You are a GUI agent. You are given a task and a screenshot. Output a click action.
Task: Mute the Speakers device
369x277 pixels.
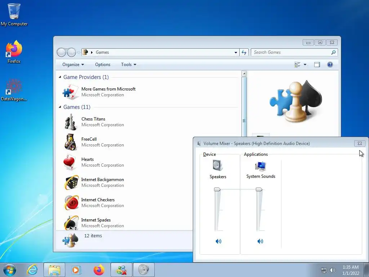tap(218, 241)
